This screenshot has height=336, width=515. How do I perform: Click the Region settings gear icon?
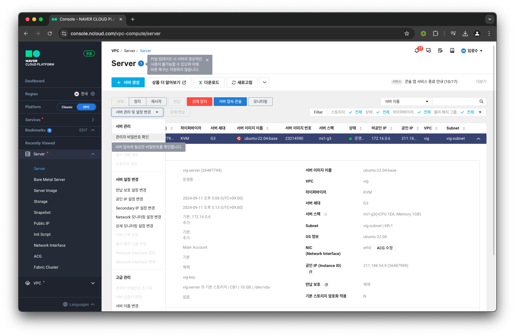click(x=93, y=94)
